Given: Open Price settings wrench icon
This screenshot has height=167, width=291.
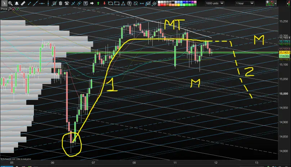Looking at the screenshot, I should coord(10,9).
